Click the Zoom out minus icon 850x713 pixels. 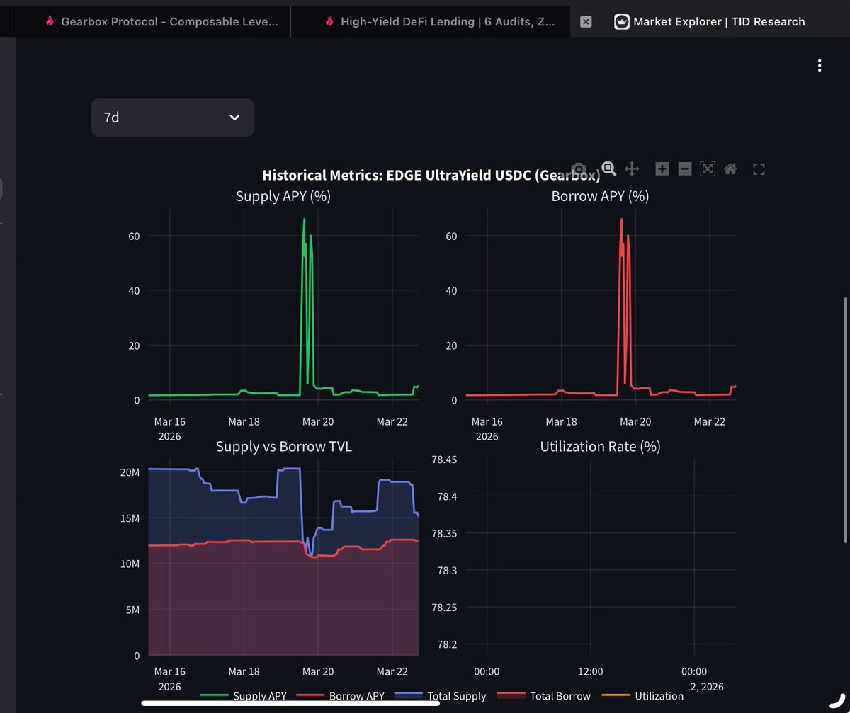pyautogui.click(x=685, y=169)
